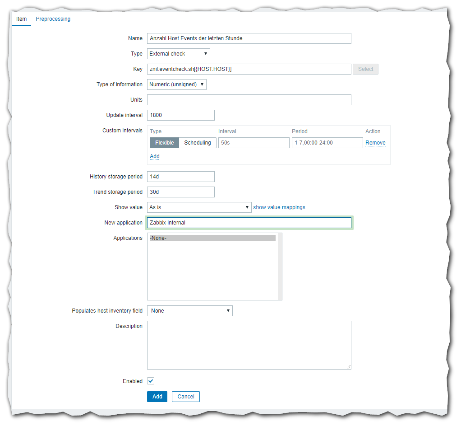This screenshot has width=461, height=426.
Task: Click the History storage period field
Action: coord(180,177)
